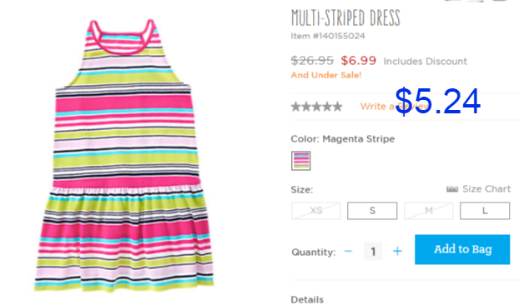Select the Magenta Stripe color swatch
524x305 pixels.
click(x=300, y=161)
